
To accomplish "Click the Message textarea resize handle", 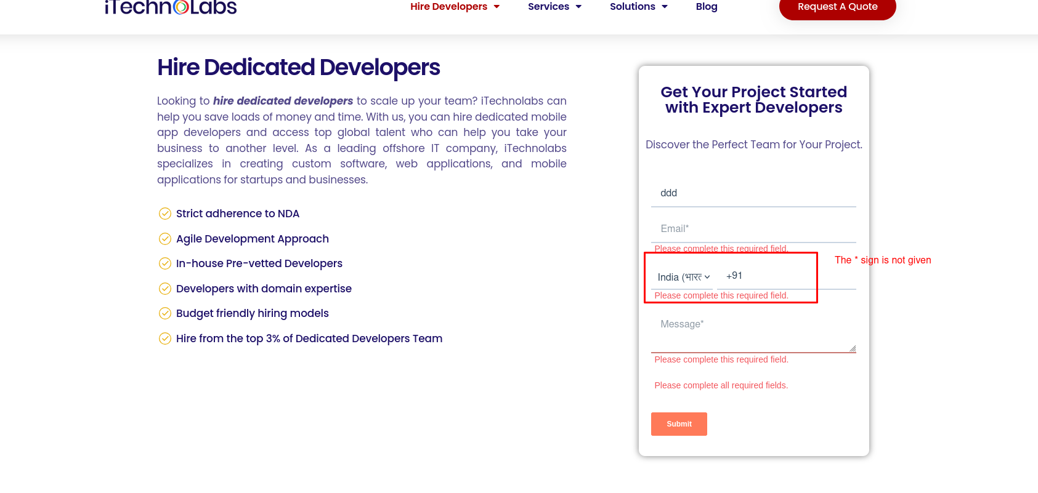I will click(853, 349).
